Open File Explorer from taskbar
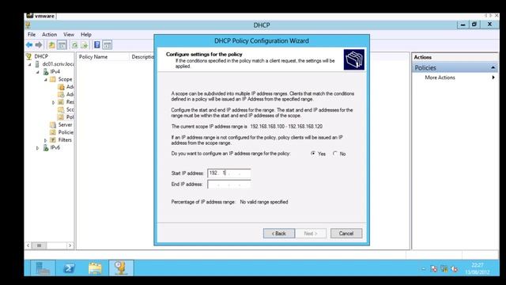Viewport: 506px width, 285px height. pyautogui.click(x=95, y=268)
